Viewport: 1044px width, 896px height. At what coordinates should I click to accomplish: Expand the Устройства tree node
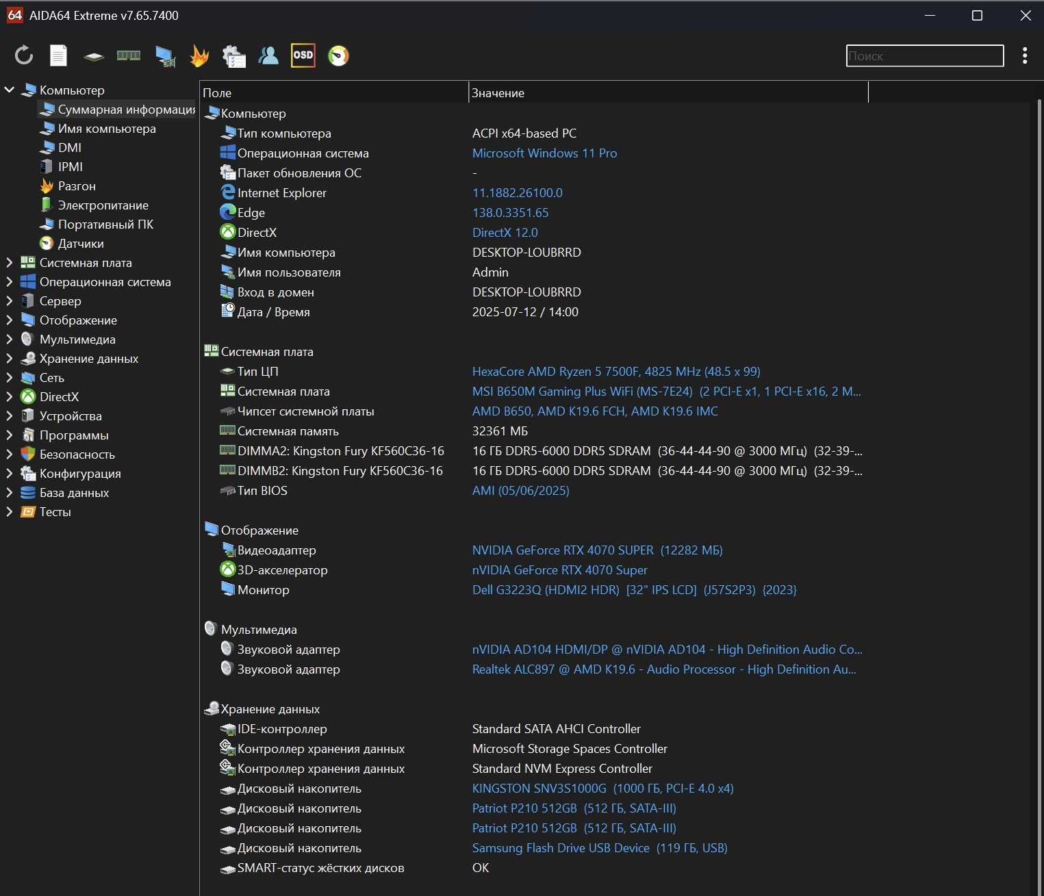click(x=10, y=416)
